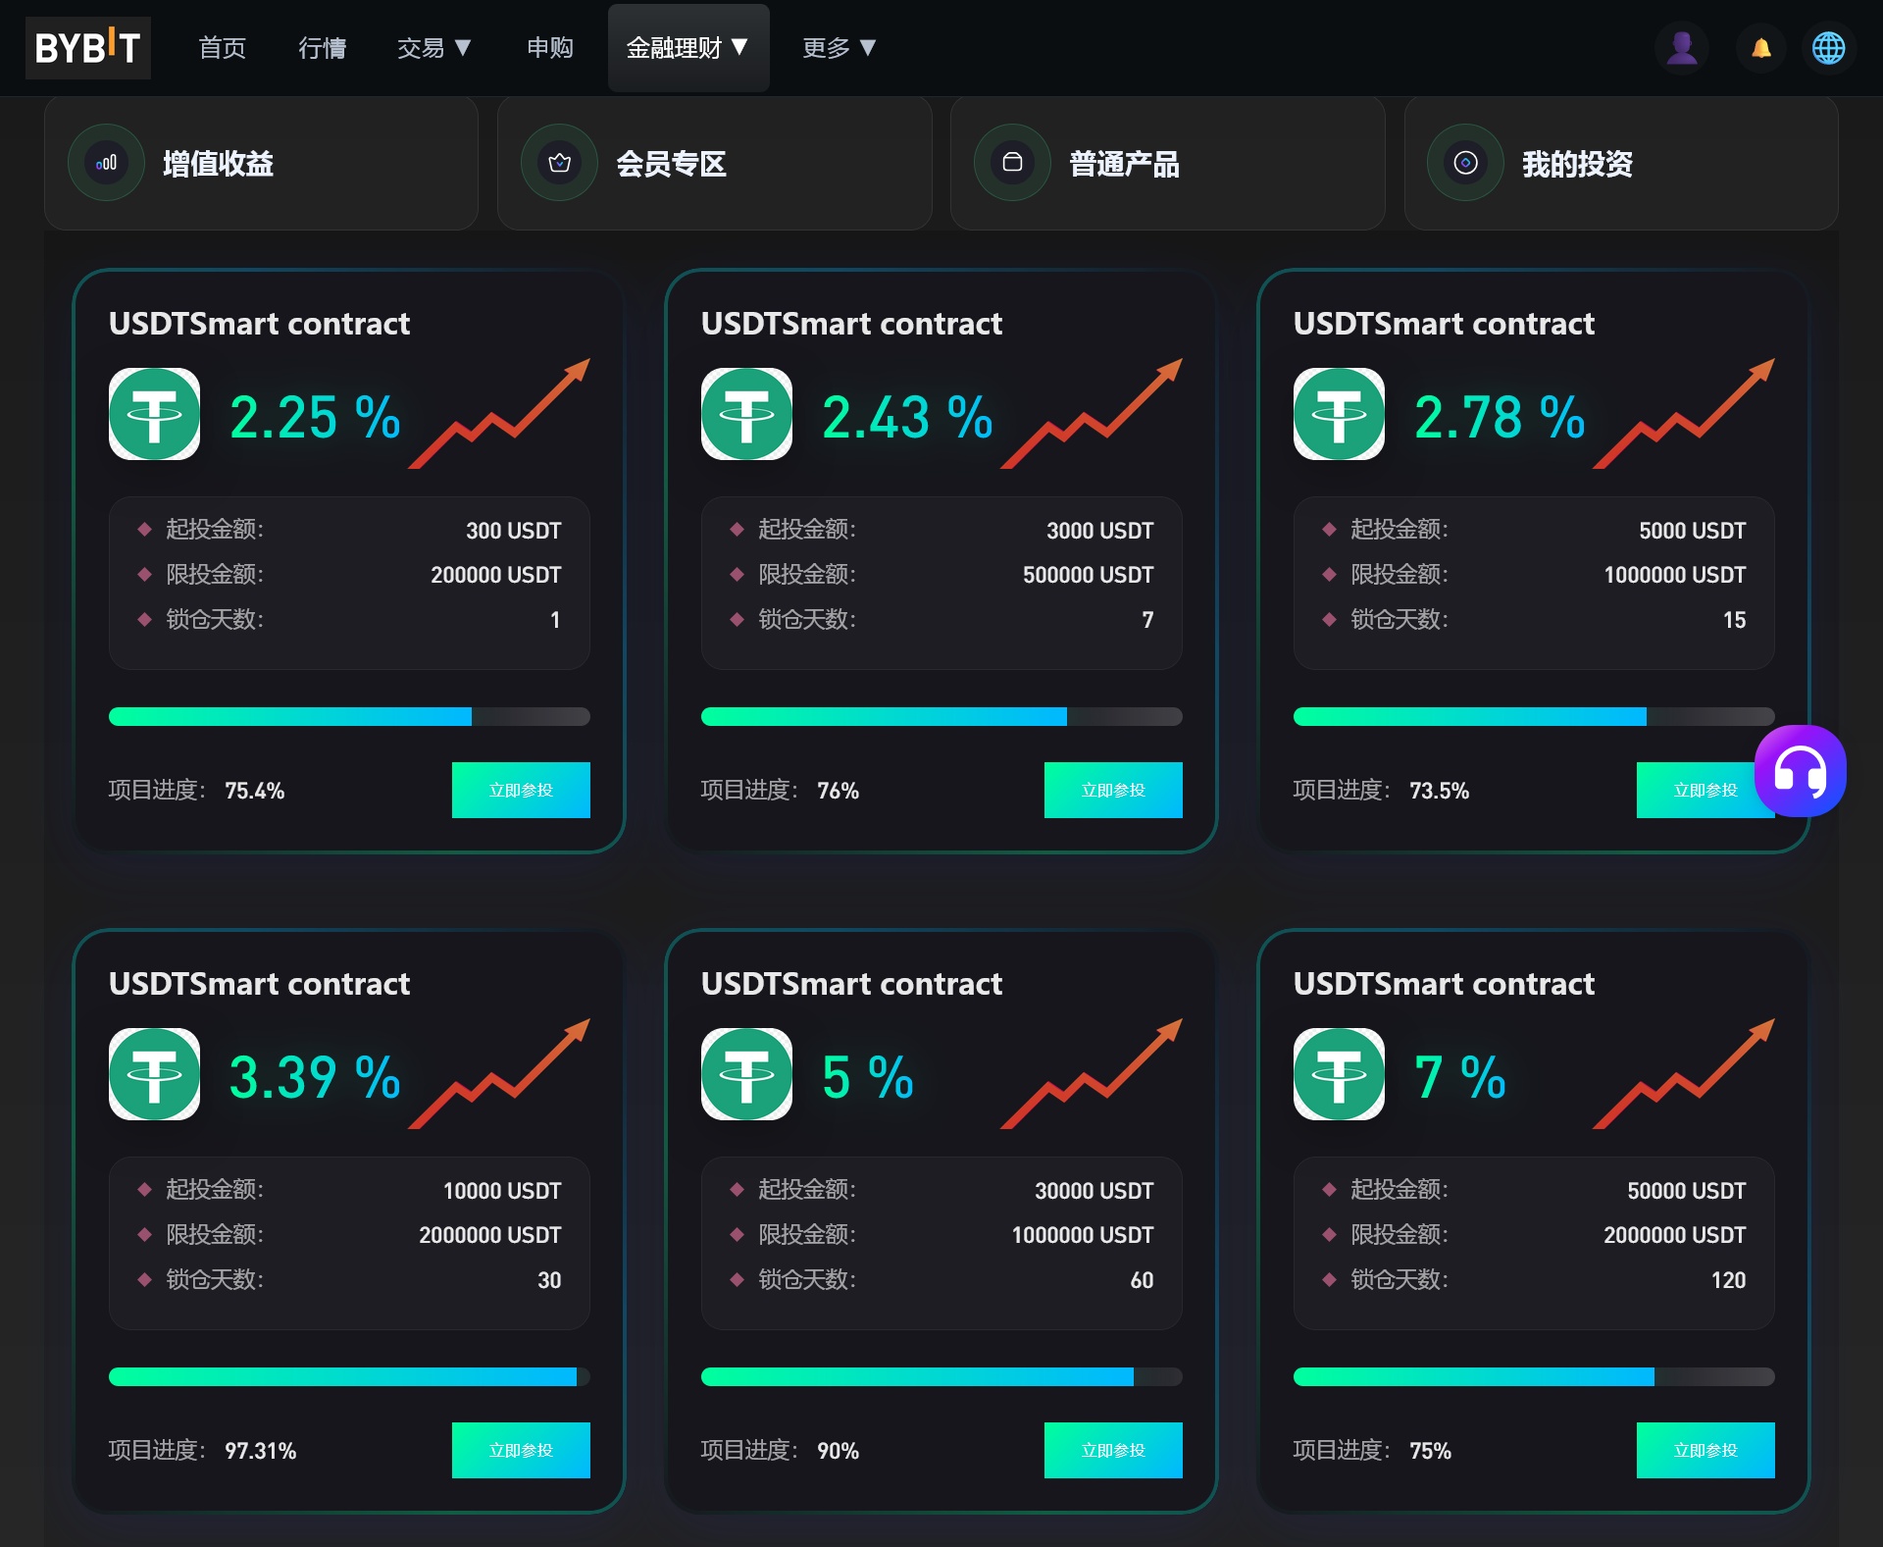This screenshot has height=1547, width=1883.
Task: Switch to the 会员专区 tab
Action: (714, 163)
